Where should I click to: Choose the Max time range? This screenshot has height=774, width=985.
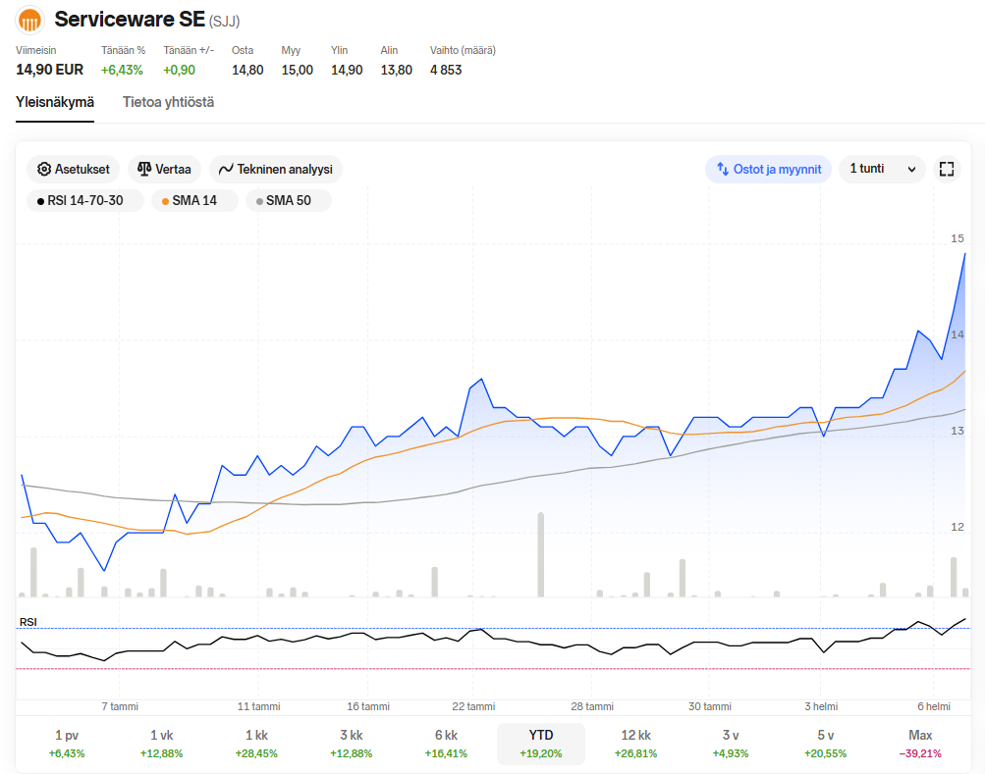pos(920,744)
